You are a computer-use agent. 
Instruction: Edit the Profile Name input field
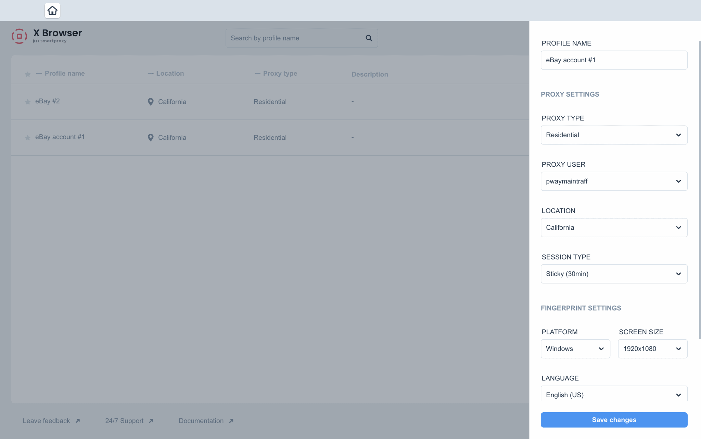(614, 60)
